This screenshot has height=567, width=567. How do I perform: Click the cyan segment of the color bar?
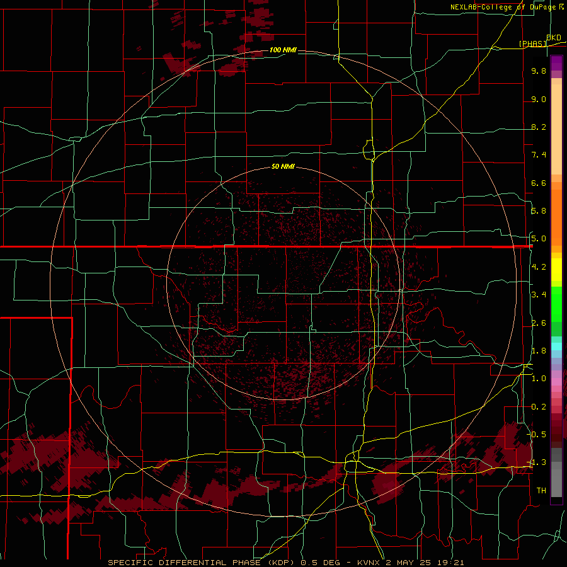(556, 346)
